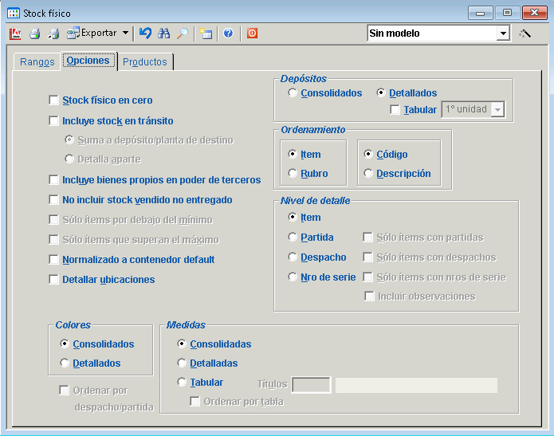Click the blue undo arrow icon
Screen dimensions: 554x436
[x=145, y=33]
